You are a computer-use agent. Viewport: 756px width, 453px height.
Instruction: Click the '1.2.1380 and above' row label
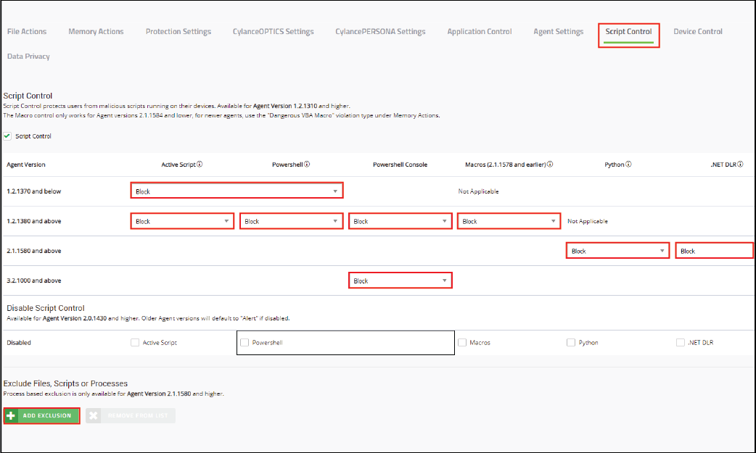point(34,221)
